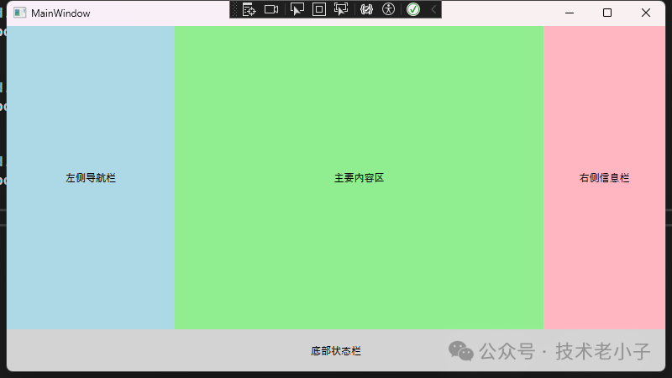The width and height of the screenshot is (672, 378).
Task: Click the WeChat logo in the watermark
Action: point(460,350)
